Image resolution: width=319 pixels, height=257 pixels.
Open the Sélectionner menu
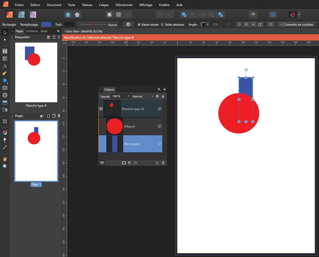pos(124,5)
